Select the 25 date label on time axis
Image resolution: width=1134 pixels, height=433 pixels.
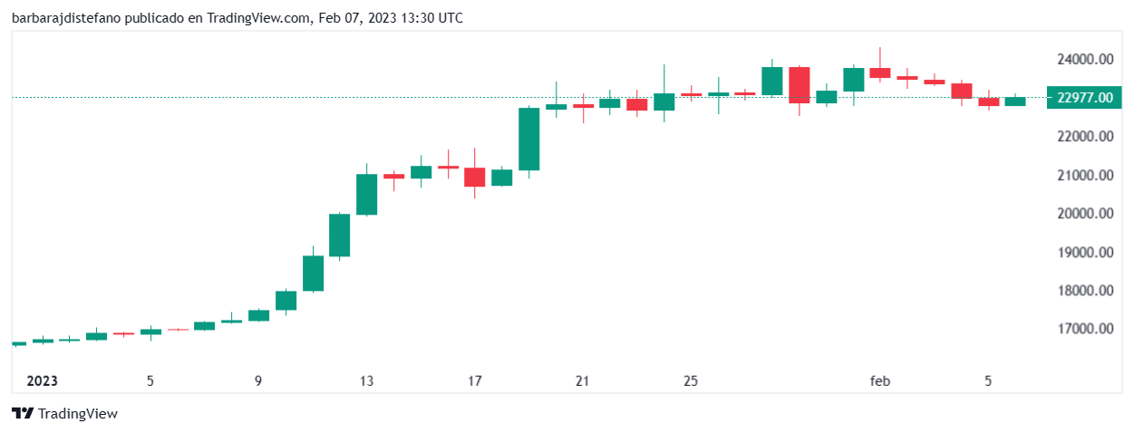[x=691, y=381]
